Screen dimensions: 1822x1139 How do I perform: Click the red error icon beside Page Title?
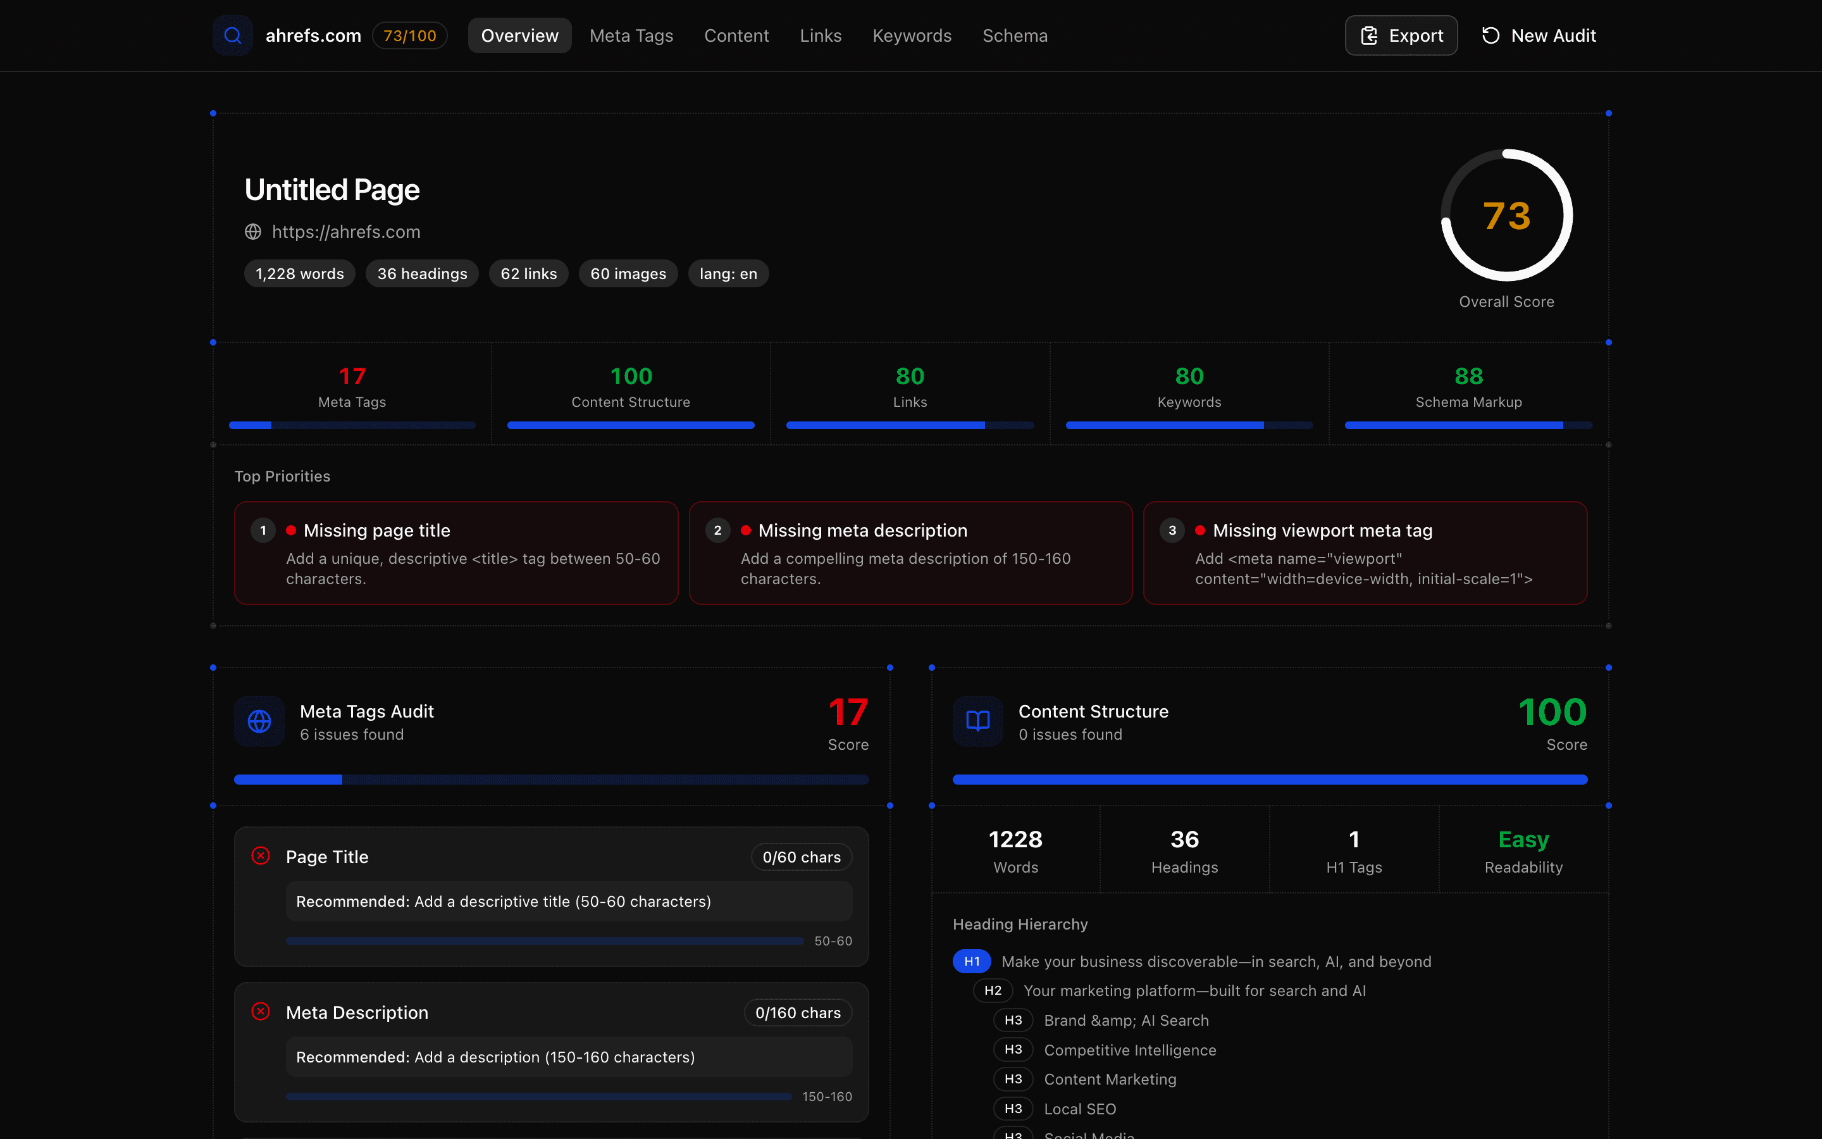(261, 856)
